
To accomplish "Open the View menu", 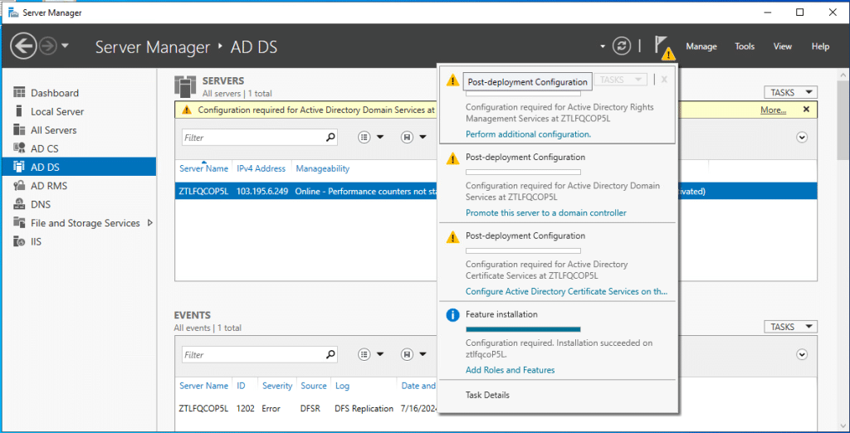I will (782, 46).
